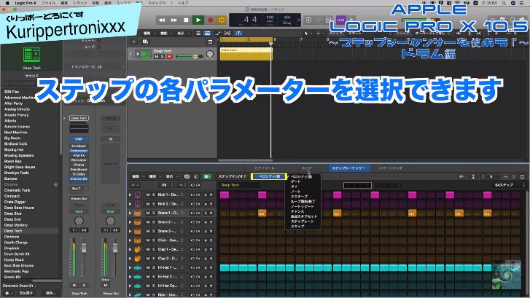
Task: Choose ノートリピート from the edit mode menu
Action: [x=303, y=206]
